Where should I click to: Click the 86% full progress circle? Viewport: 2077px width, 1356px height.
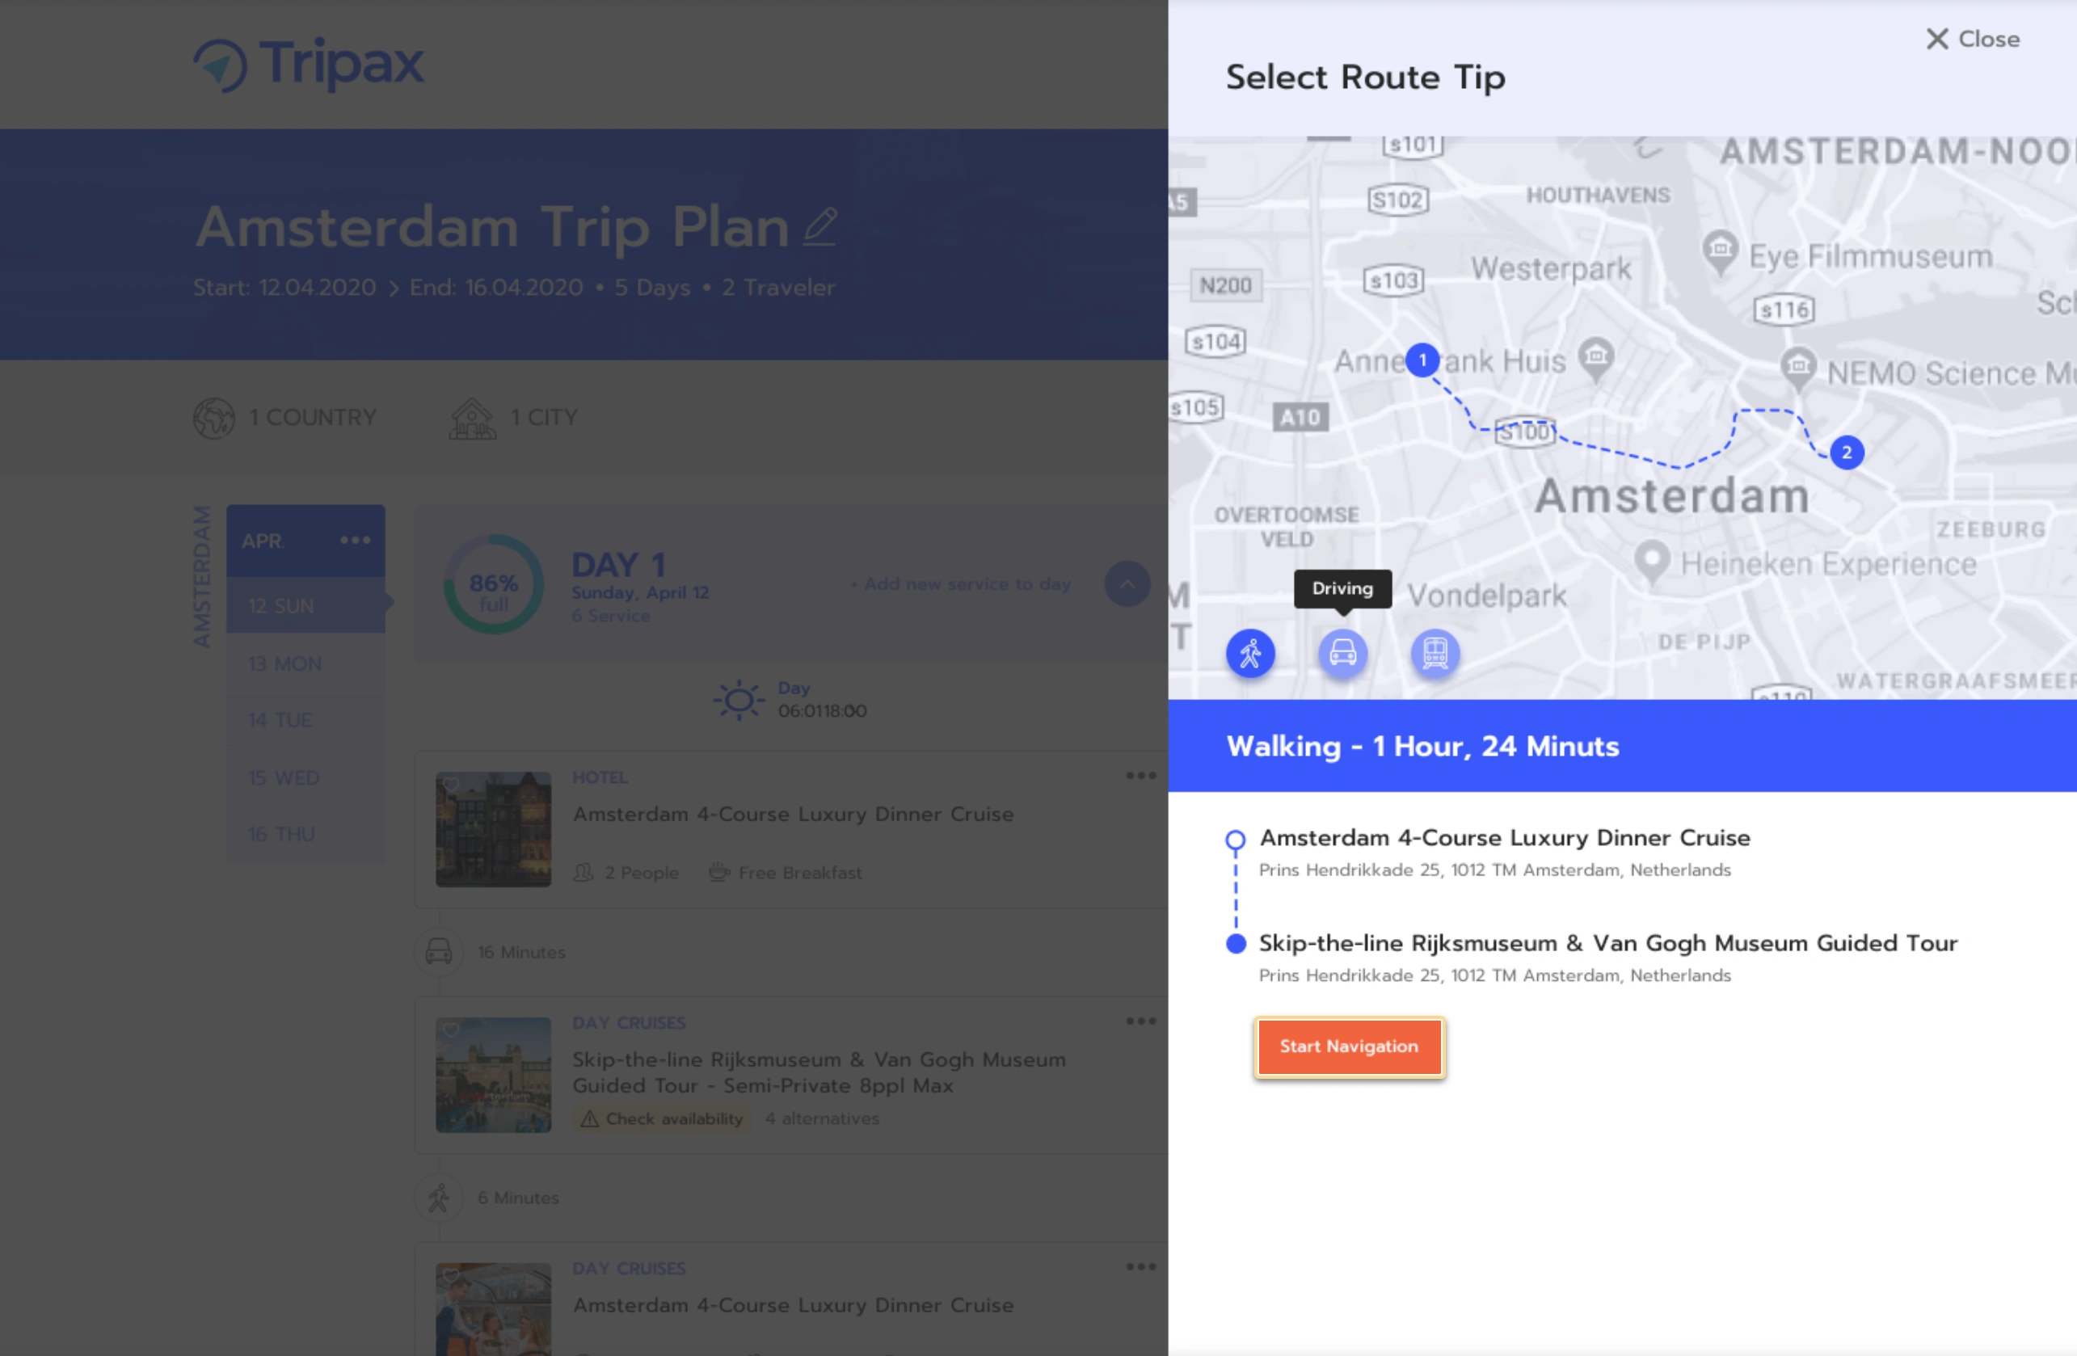tap(493, 583)
